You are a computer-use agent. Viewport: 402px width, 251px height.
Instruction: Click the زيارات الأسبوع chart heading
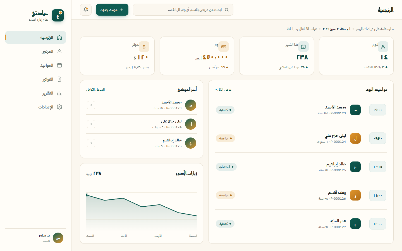tap(186, 173)
